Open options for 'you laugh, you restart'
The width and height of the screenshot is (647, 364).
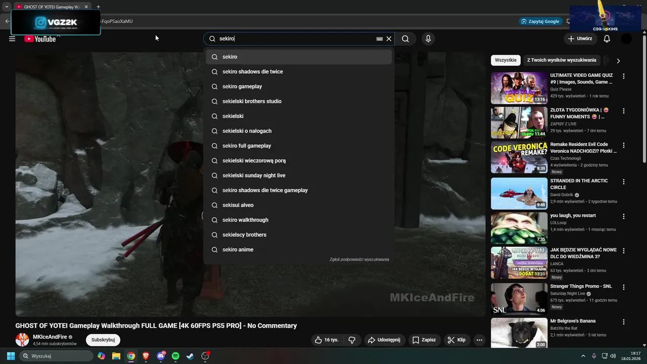click(624, 216)
